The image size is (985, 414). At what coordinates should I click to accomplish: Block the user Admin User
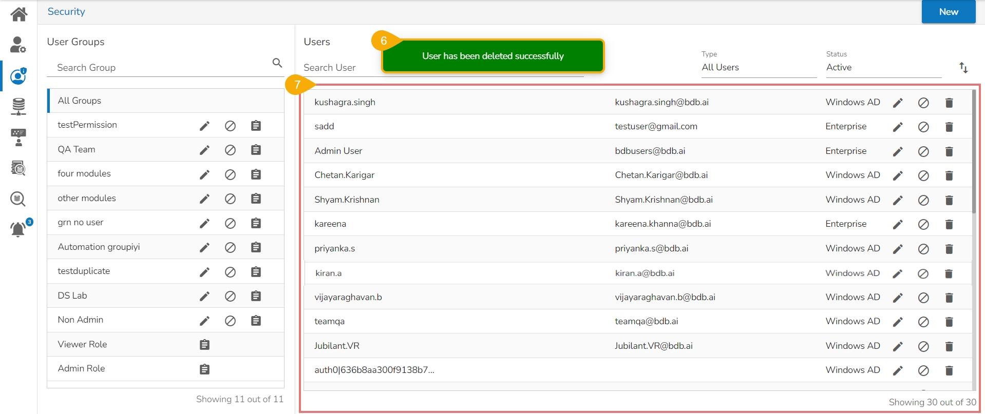(923, 151)
